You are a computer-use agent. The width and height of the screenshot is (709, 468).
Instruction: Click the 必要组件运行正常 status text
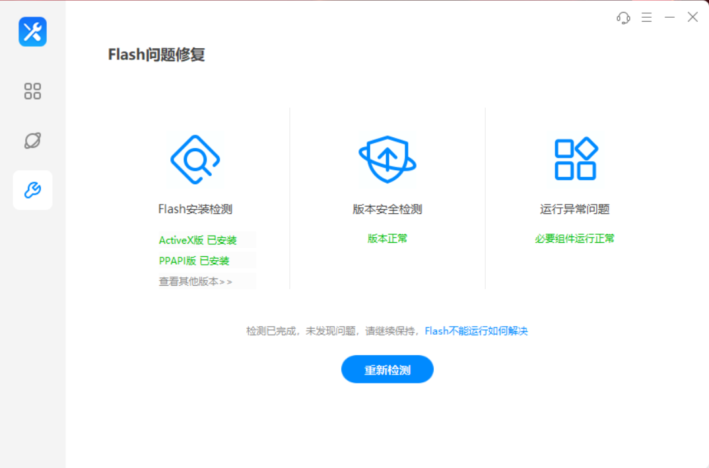(574, 238)
